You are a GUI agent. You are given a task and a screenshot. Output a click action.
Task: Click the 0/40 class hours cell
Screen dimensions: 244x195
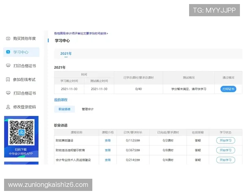pos(139,89)
